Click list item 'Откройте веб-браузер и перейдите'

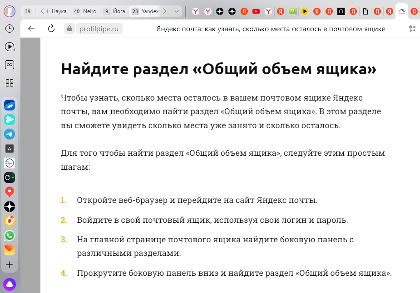point(197,200)
